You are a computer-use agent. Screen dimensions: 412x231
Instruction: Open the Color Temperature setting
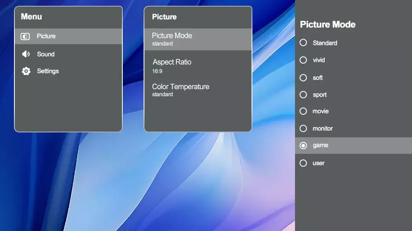198,90
